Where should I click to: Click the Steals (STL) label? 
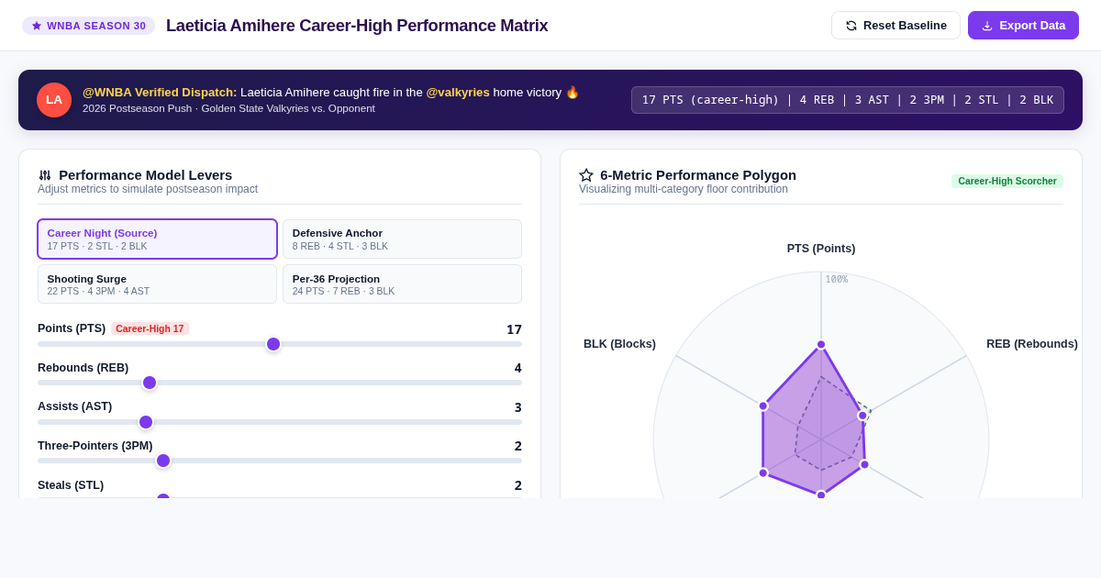71,485
